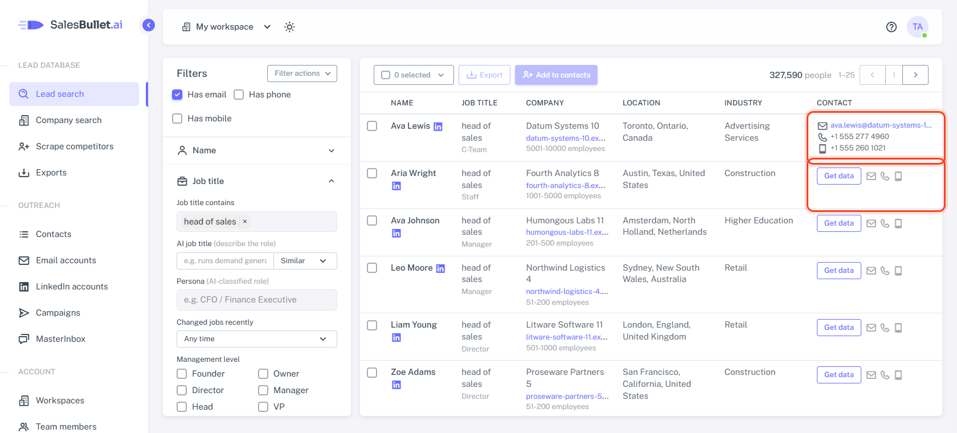957x433 pixels.
Task: Open the 0 selected dropdown
Action: pyautogui.click(x=414, y=75)
